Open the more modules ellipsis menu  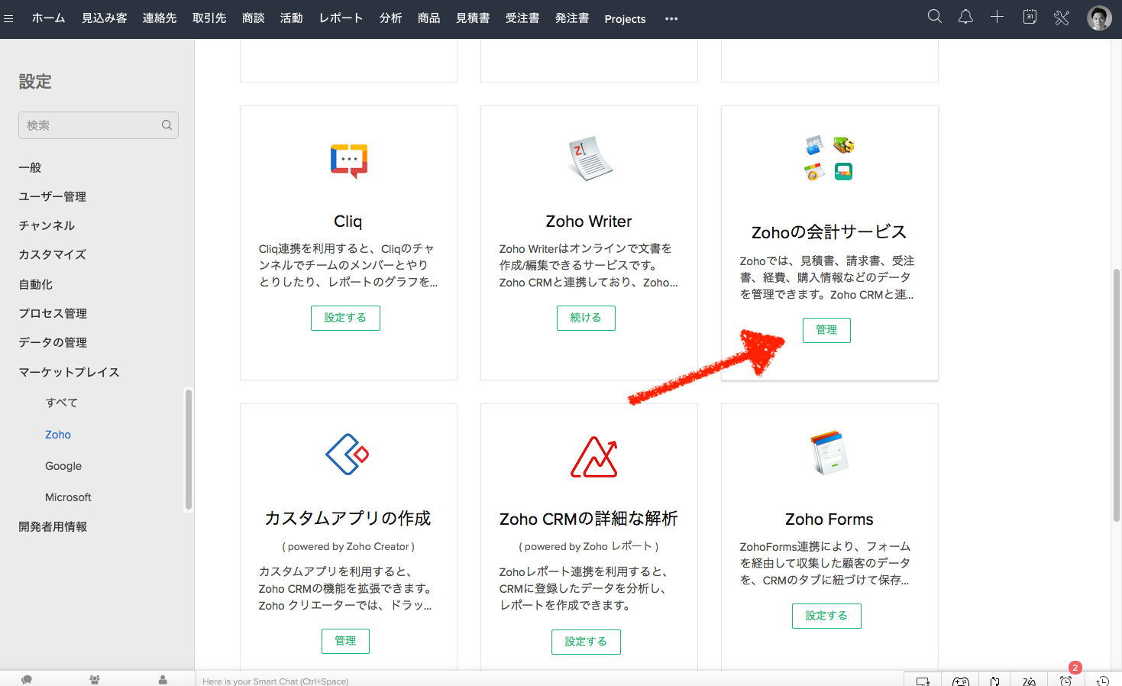pos(671,18)
